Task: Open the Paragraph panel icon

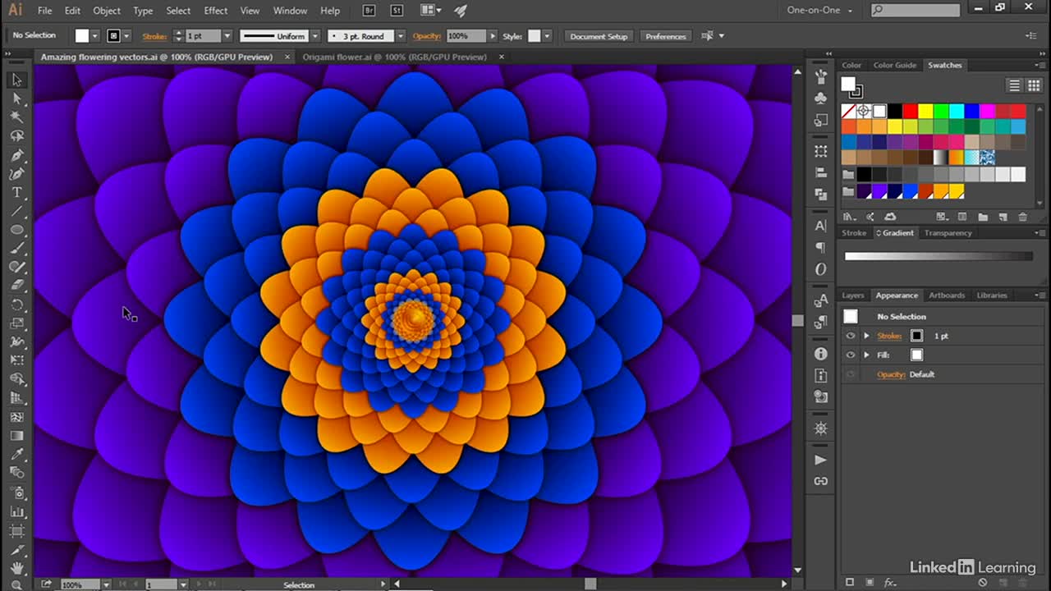Action: pos(820,247)
